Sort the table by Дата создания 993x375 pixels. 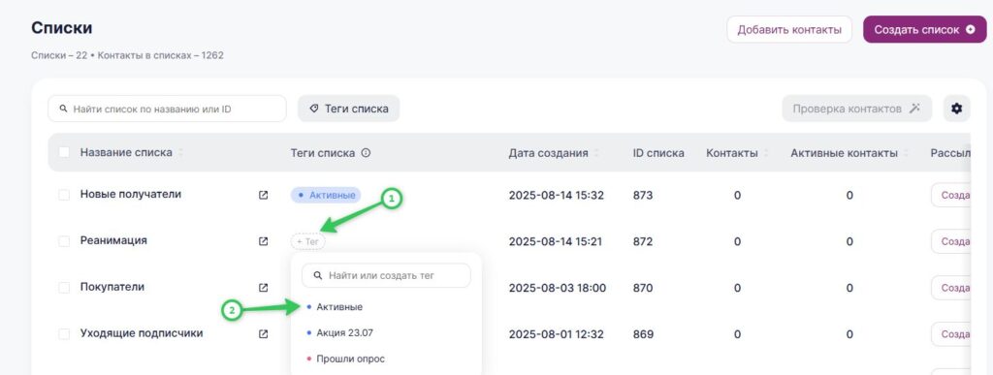[597, 153]
